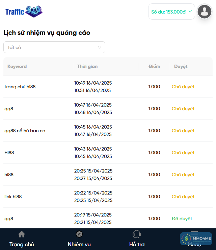Click the MMO4ME dollar badge
Screen dimensions: 216x250
coord(196,239)
